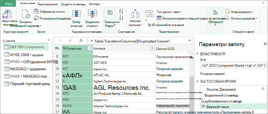Collapse the queries pane arrow
The width and height of the screenshot is (268, 114).
pos(49,40)
